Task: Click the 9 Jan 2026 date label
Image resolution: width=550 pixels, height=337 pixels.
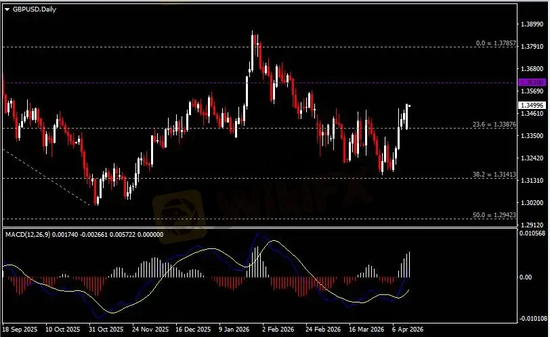Action: point(234,330)
